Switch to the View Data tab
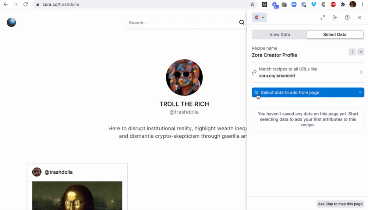This screenshot has height=210, width=368. pyautogui.click(x=280, y=35)
